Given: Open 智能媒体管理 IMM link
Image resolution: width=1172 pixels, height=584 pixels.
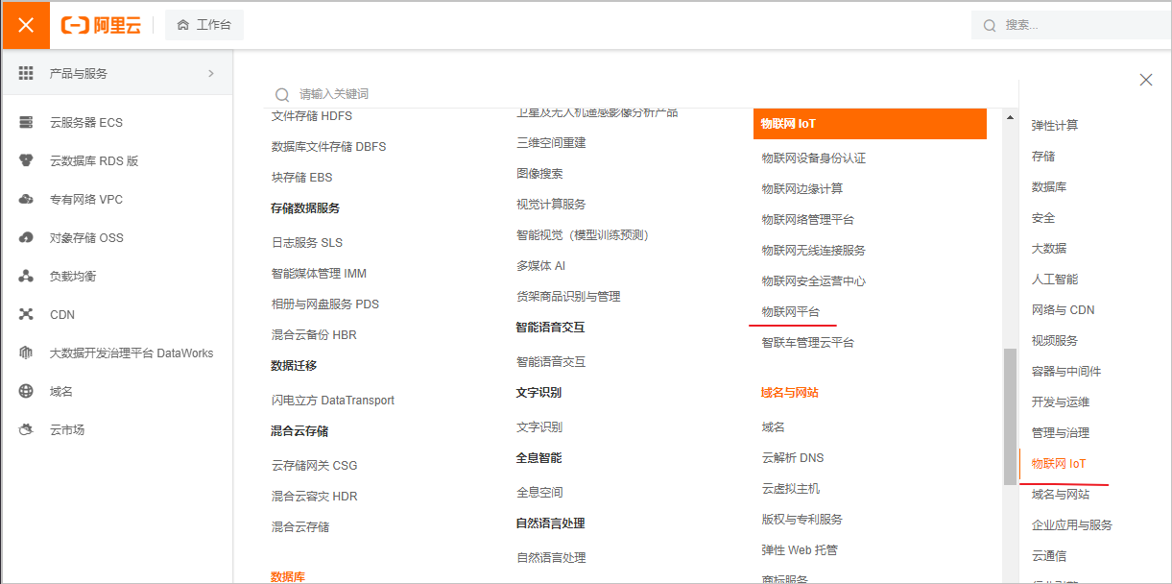Looking at the screenshot, I should coord(320,273).
